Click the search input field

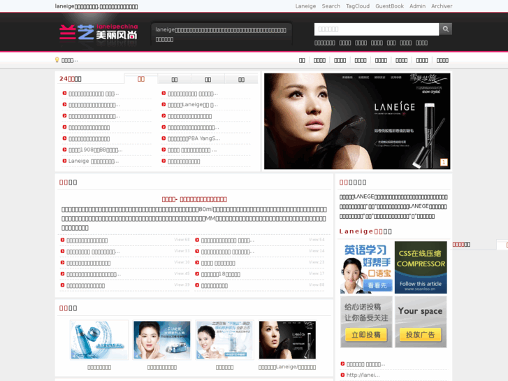click(377, 29)
